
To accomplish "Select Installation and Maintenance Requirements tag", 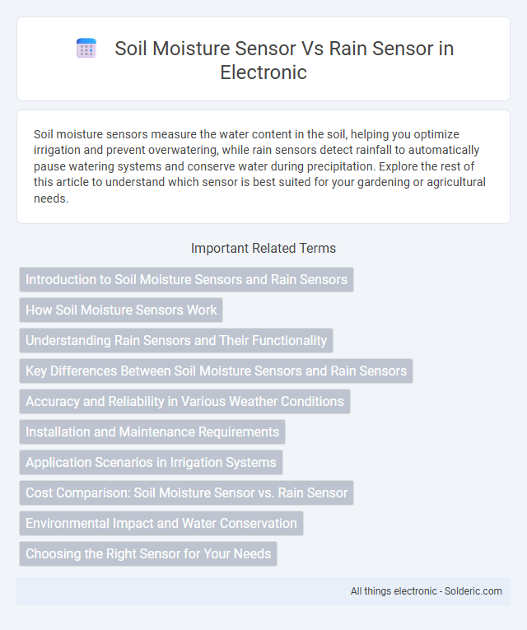I will click(x=152, y=432).
